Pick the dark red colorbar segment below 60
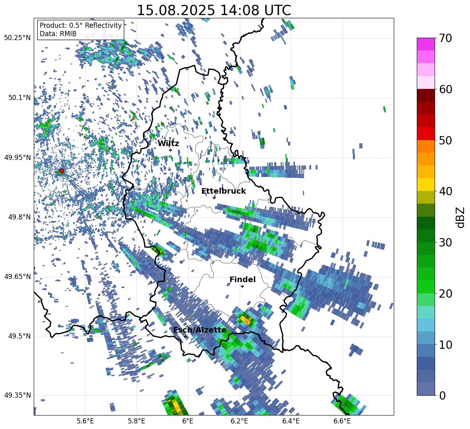Image resolution: width=470 pixels, height=429 pixels. pyautogui.click(x=426, y=95)
